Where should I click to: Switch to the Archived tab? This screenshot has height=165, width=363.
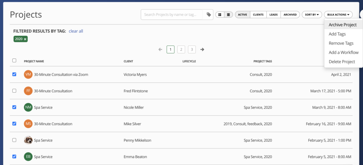tap(290, 15)
